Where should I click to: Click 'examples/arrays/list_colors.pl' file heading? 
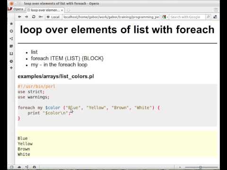tap(56, 76)
